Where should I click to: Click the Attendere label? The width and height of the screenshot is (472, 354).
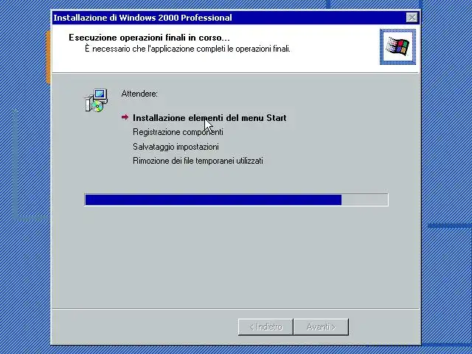pos(139,94)
